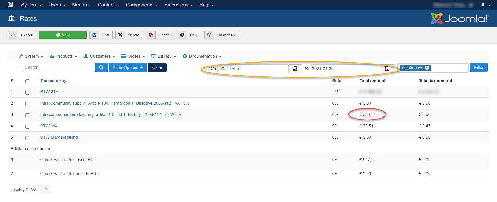Click the Export upload icon

[x=13, y=35]
